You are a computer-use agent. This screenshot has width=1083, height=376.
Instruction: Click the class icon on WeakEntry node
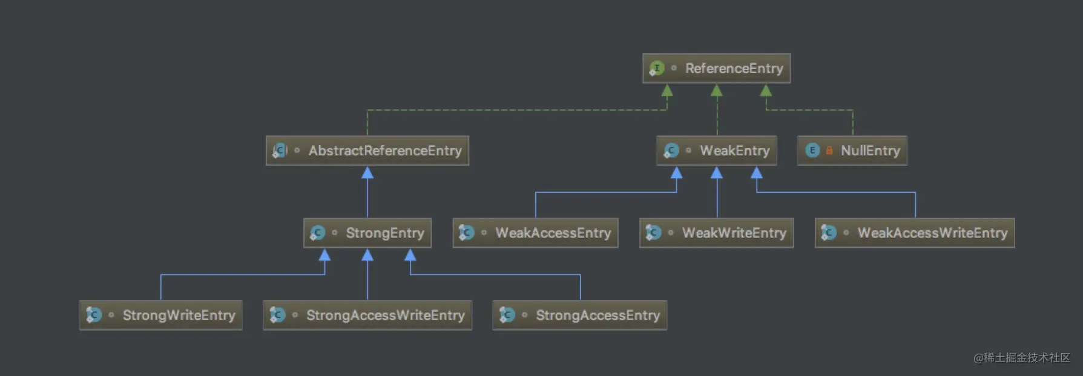(671, 151)
